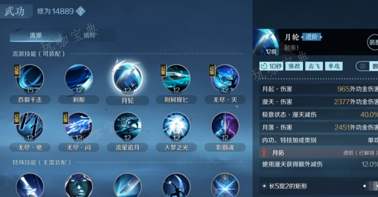Image resolution: width=378 pixels, height=197 pixels.
Task: Select the 无尽·绝 skill icon
Action: (x=30, y=127)
